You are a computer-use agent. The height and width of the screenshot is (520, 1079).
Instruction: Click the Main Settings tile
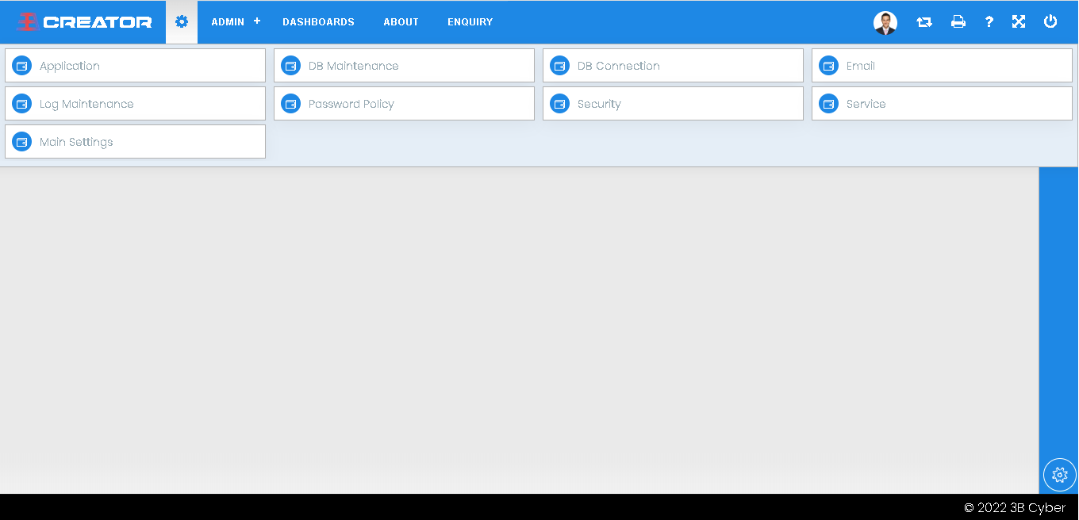135,142
